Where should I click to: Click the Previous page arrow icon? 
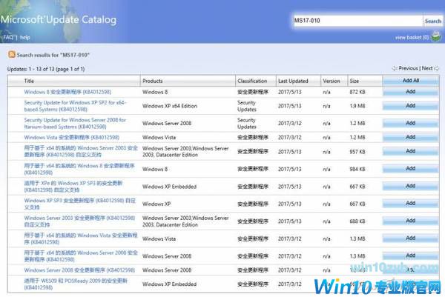[x=395, y=68]
